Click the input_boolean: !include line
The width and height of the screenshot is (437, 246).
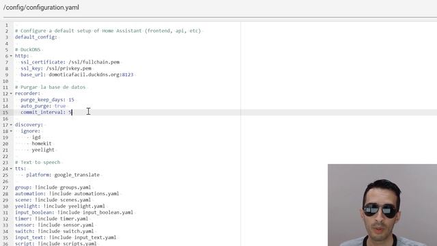click(x=74, y=213)
